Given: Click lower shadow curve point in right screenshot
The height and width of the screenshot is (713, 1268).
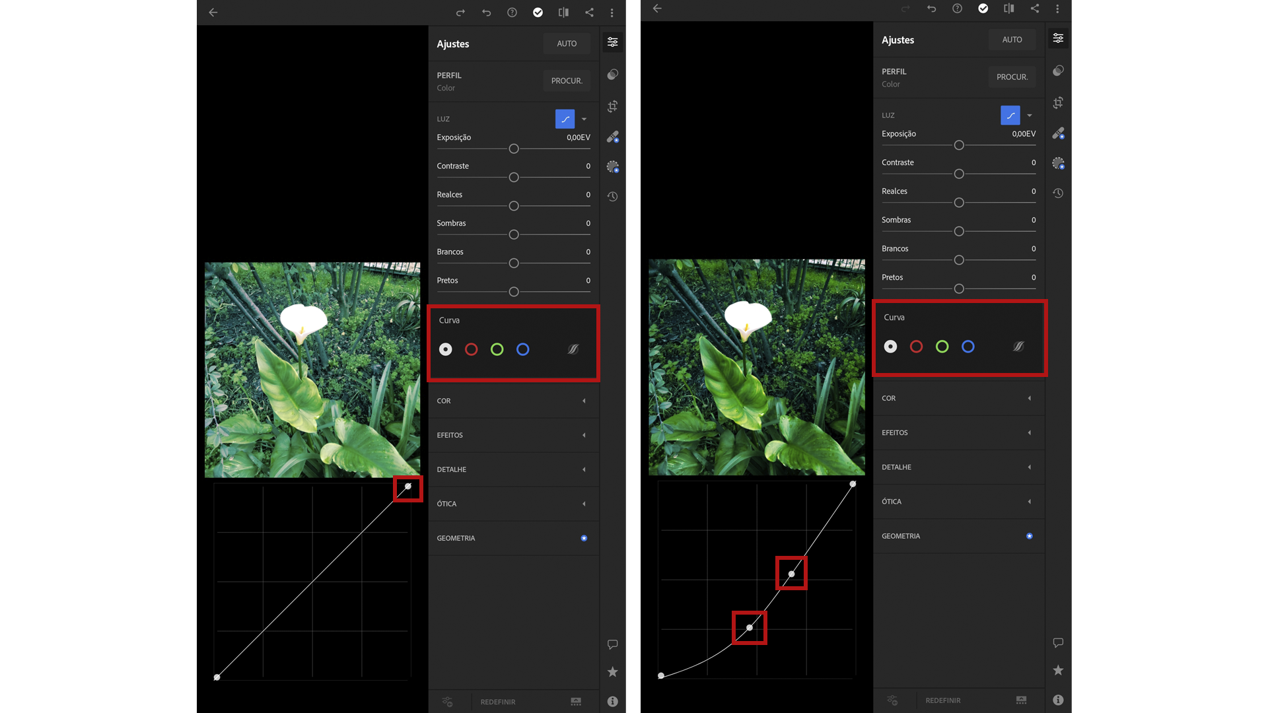Looking at the screenshot, I should [x=750, y=627].
